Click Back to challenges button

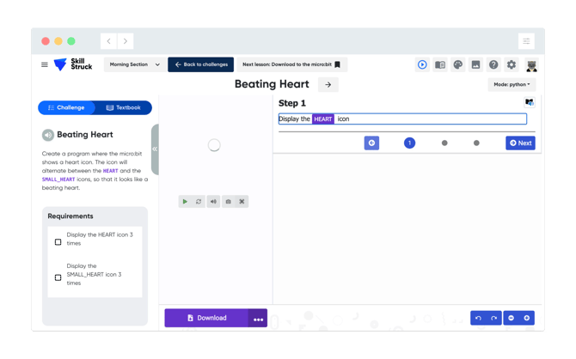(x=201, y=64)
